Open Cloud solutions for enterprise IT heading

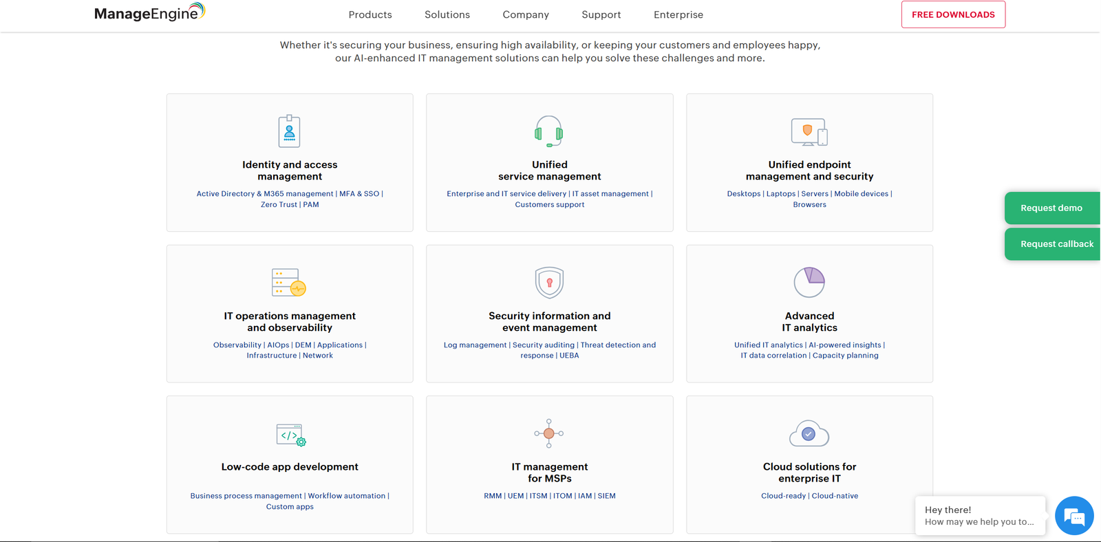pyautogui.click(x=809, y=473)
